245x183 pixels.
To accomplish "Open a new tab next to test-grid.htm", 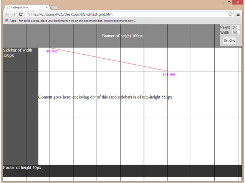I will coord(54,7).
